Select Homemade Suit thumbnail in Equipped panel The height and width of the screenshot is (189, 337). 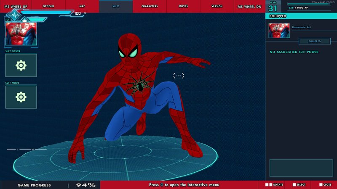pyautogui.click(x=279, y=31)
